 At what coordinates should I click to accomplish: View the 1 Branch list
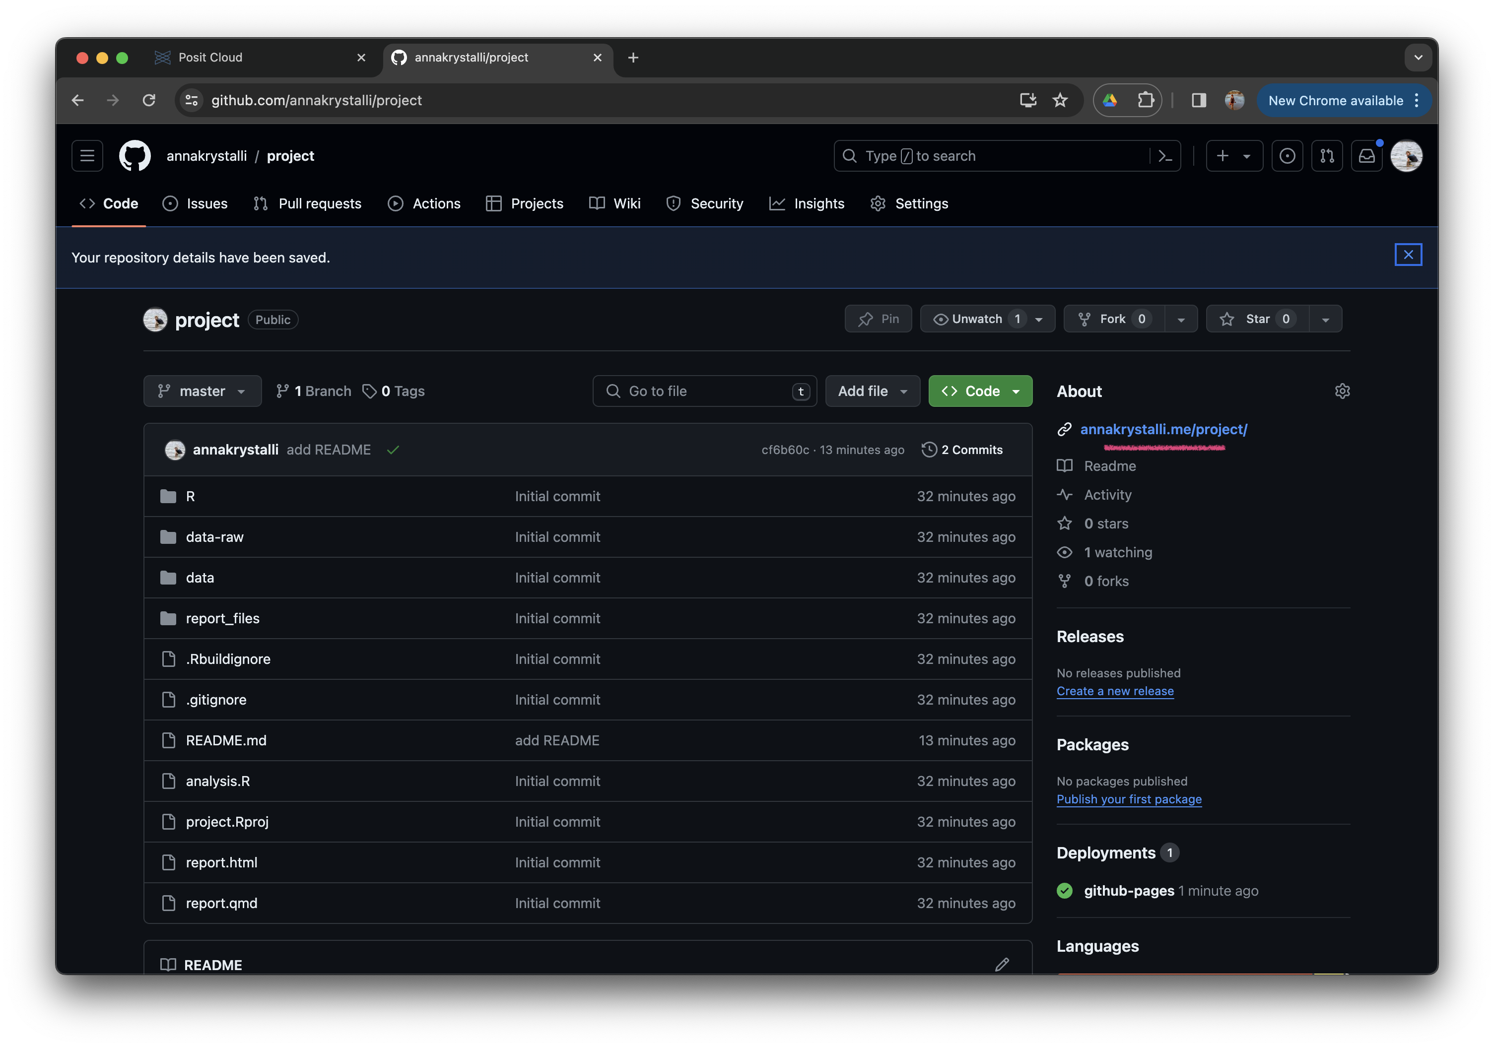tap(314, 391)
